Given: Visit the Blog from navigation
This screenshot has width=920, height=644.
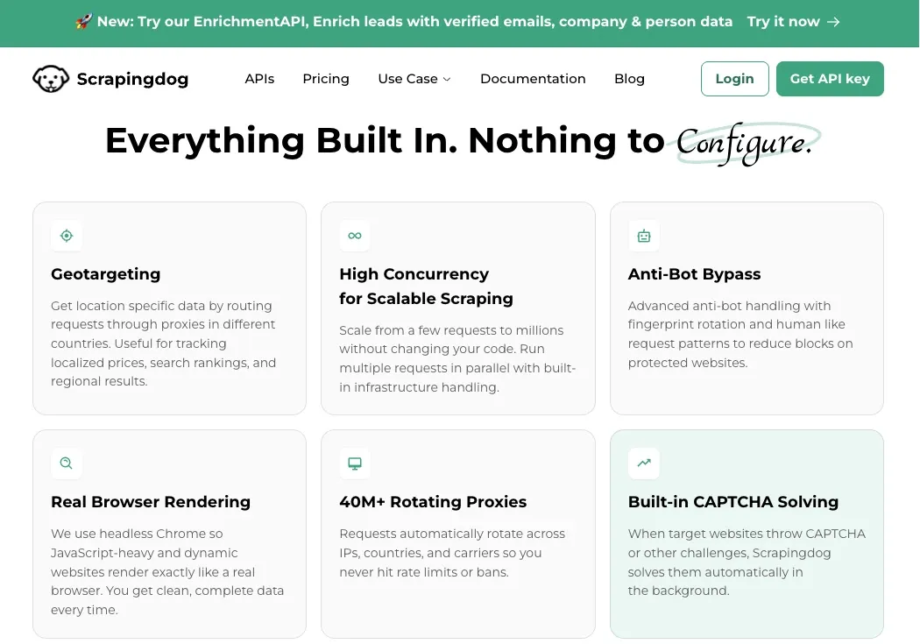Looking at the screenshot, I should click(x=629, y=79).
